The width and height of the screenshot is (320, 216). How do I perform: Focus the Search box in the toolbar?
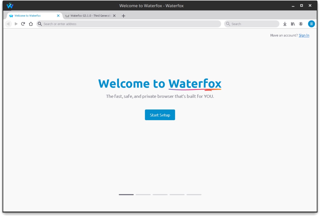point(252,24)
